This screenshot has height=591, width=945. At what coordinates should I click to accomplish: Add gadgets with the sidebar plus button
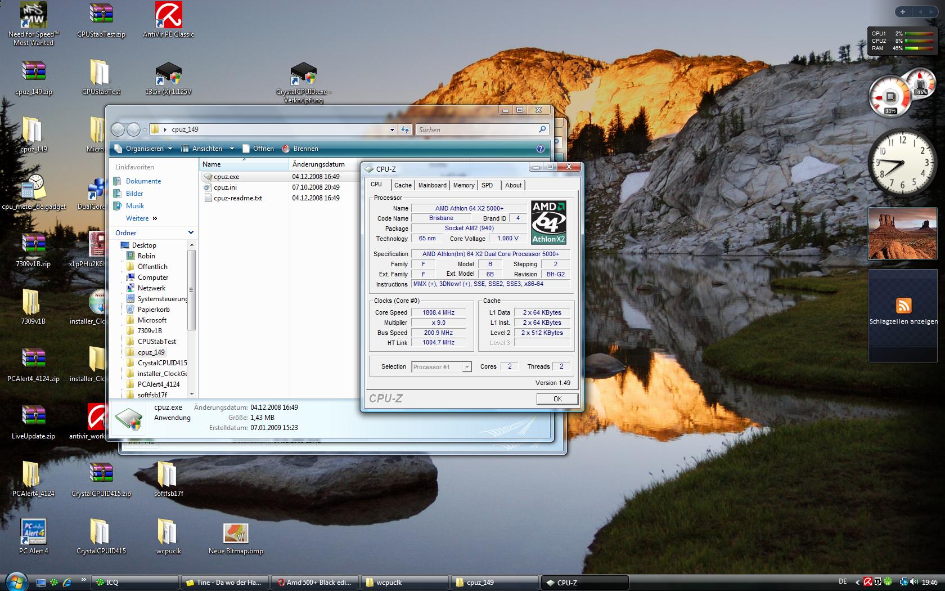(x=903, y=12)
